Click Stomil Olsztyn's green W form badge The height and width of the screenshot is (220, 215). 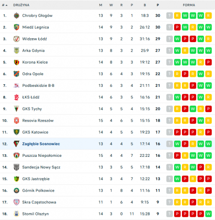(x=209, y=214)
